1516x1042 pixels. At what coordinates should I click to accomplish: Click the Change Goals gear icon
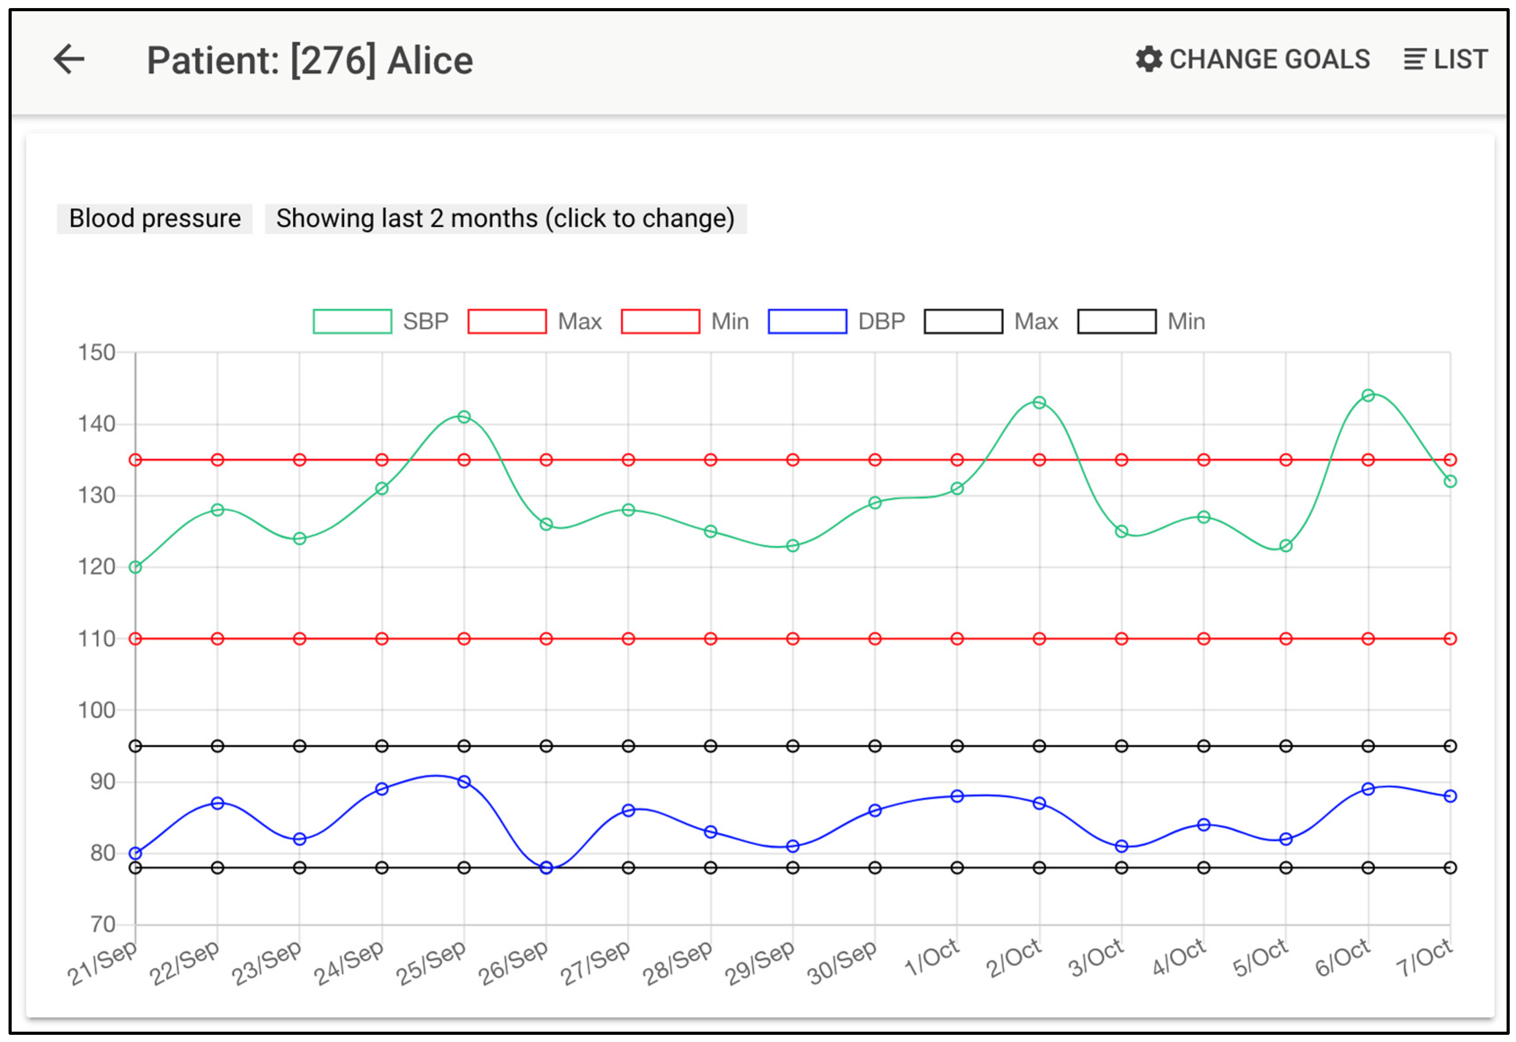(x=1149, y=59)
